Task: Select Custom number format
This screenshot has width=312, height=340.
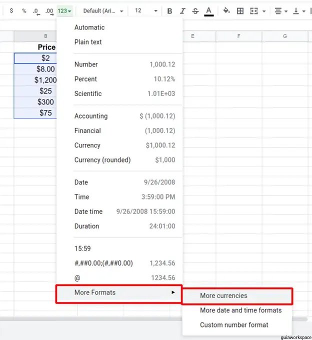Action: click(237, 325)
